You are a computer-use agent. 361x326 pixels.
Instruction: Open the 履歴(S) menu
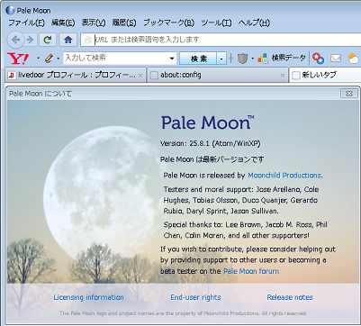pos(124,23)
